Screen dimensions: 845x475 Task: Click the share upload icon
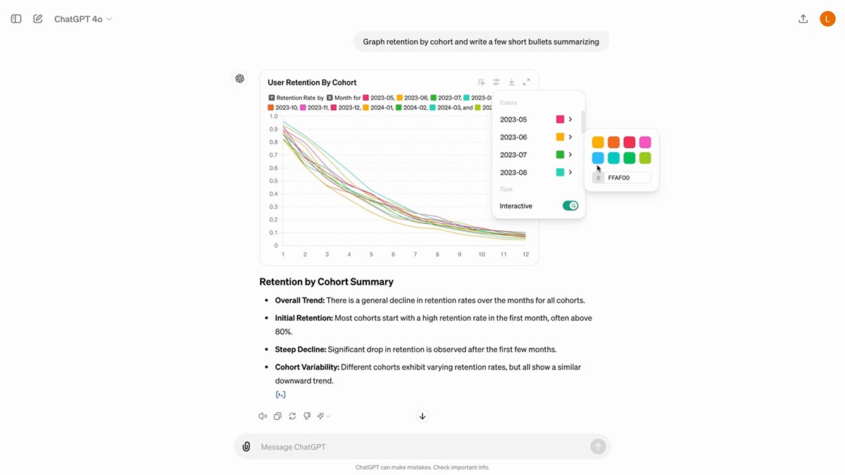[x=803, y=19]
